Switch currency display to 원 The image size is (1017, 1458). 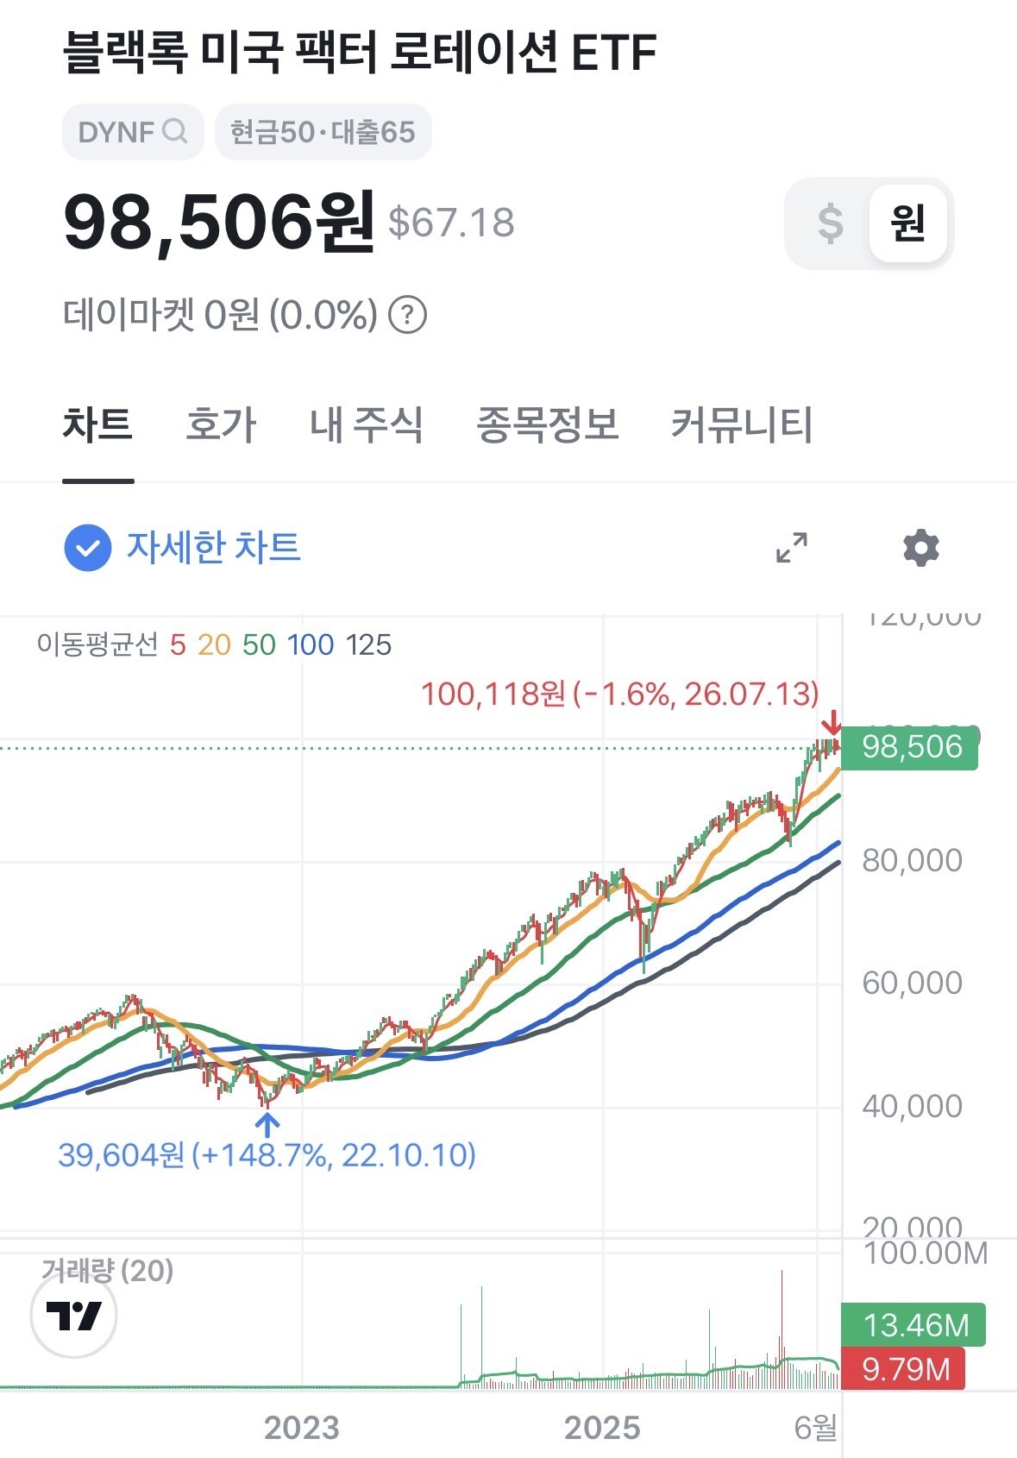pyautogui.click(x=907, y=223)
